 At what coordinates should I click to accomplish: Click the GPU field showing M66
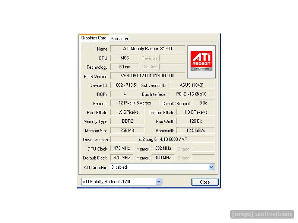pos(124,58)
